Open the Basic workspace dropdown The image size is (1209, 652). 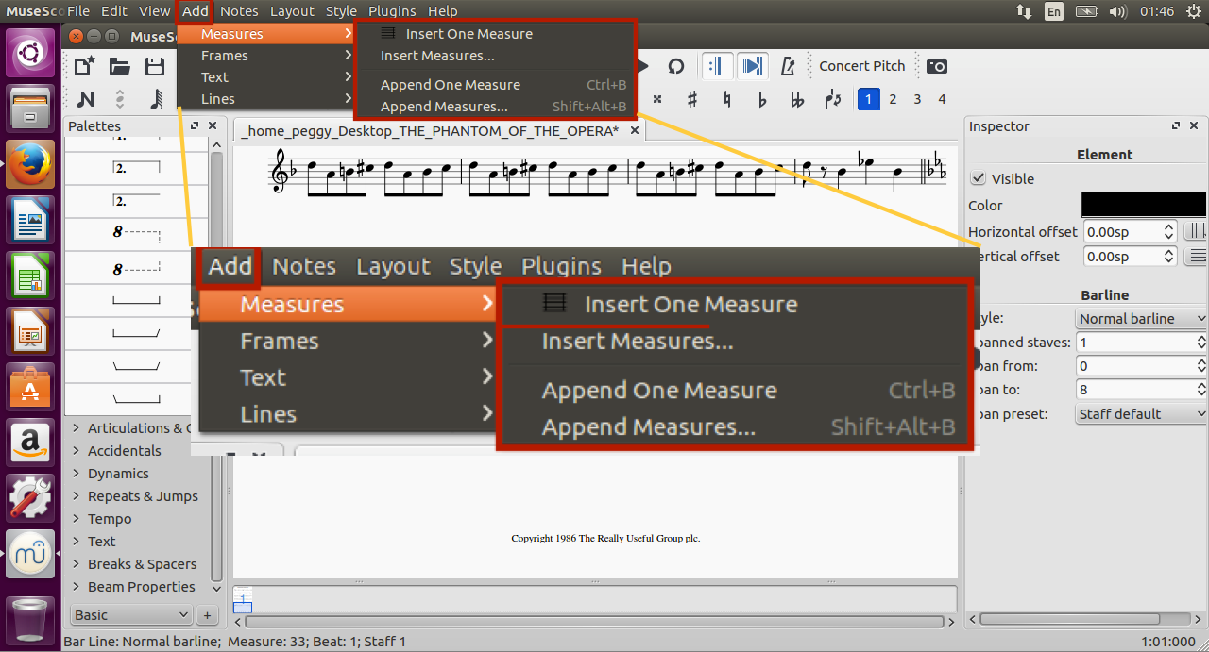pyautogui.click(x=131, y=615)
